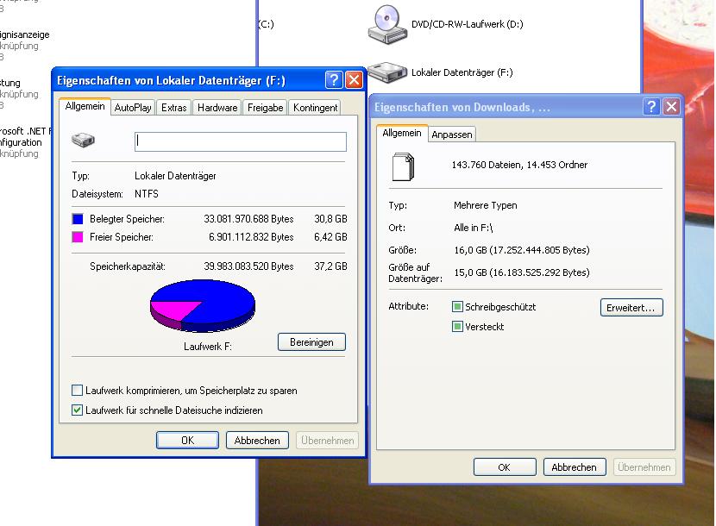Click Abbrechen in drive properties dialog
Screen dimensions: 716x526
[257, 440]
